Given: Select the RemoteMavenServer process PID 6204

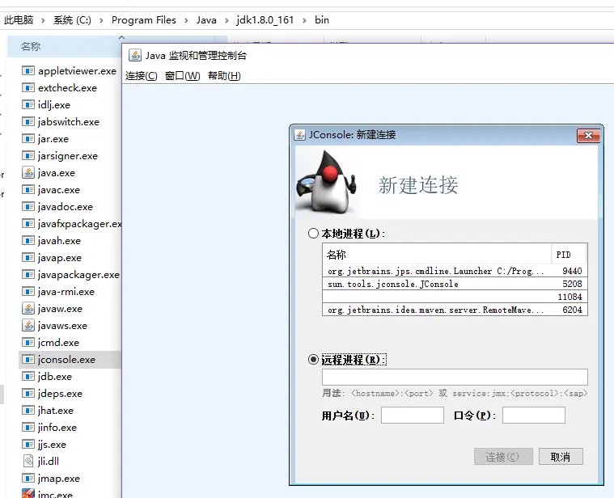Looking at the screenshot, I should [x=455, y=310].
